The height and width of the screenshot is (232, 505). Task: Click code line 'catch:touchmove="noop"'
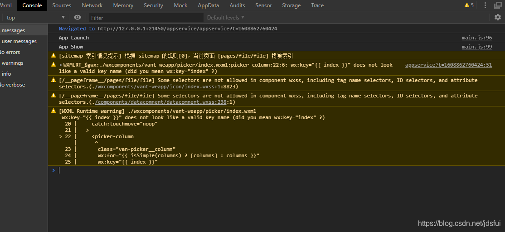[x=125, y=124]
